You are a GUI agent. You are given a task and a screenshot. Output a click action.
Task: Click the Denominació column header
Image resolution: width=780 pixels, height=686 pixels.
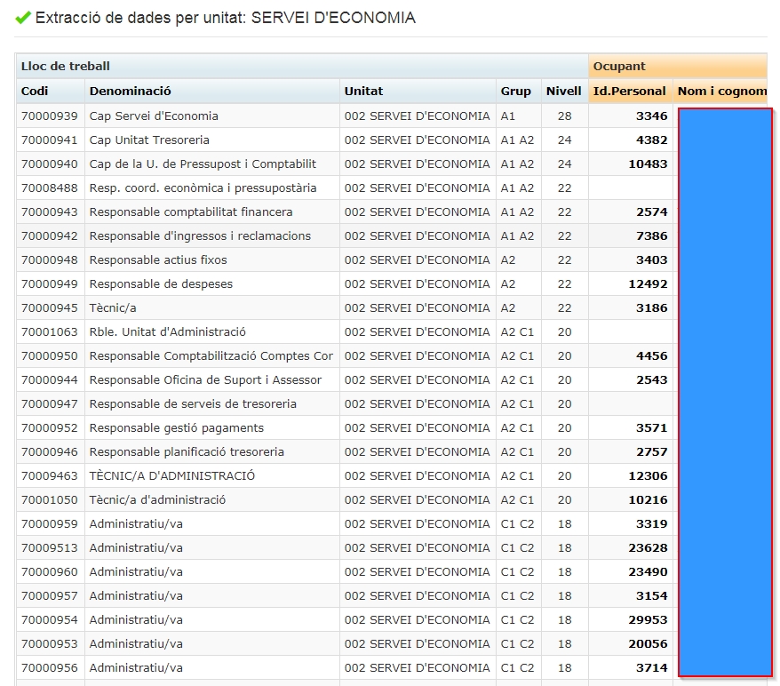131,91
